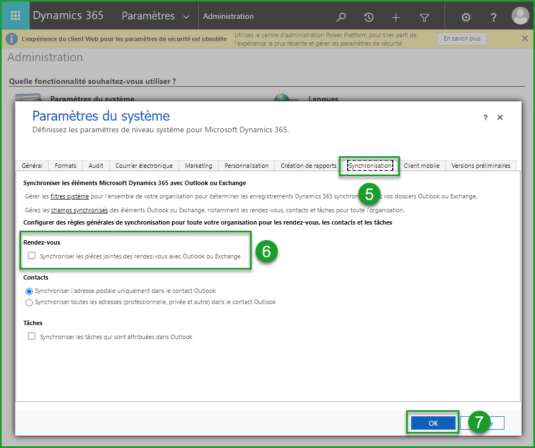Dismiss the yellow notification banner
Viewport: 535px width, 448px height.
(x=525, y=38)
